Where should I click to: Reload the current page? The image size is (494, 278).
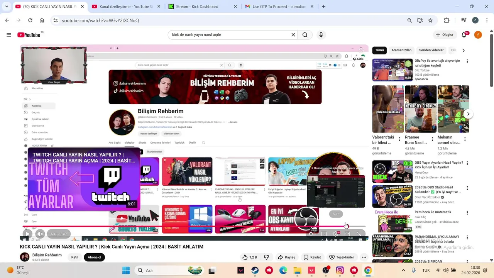(x=30, y=20)
